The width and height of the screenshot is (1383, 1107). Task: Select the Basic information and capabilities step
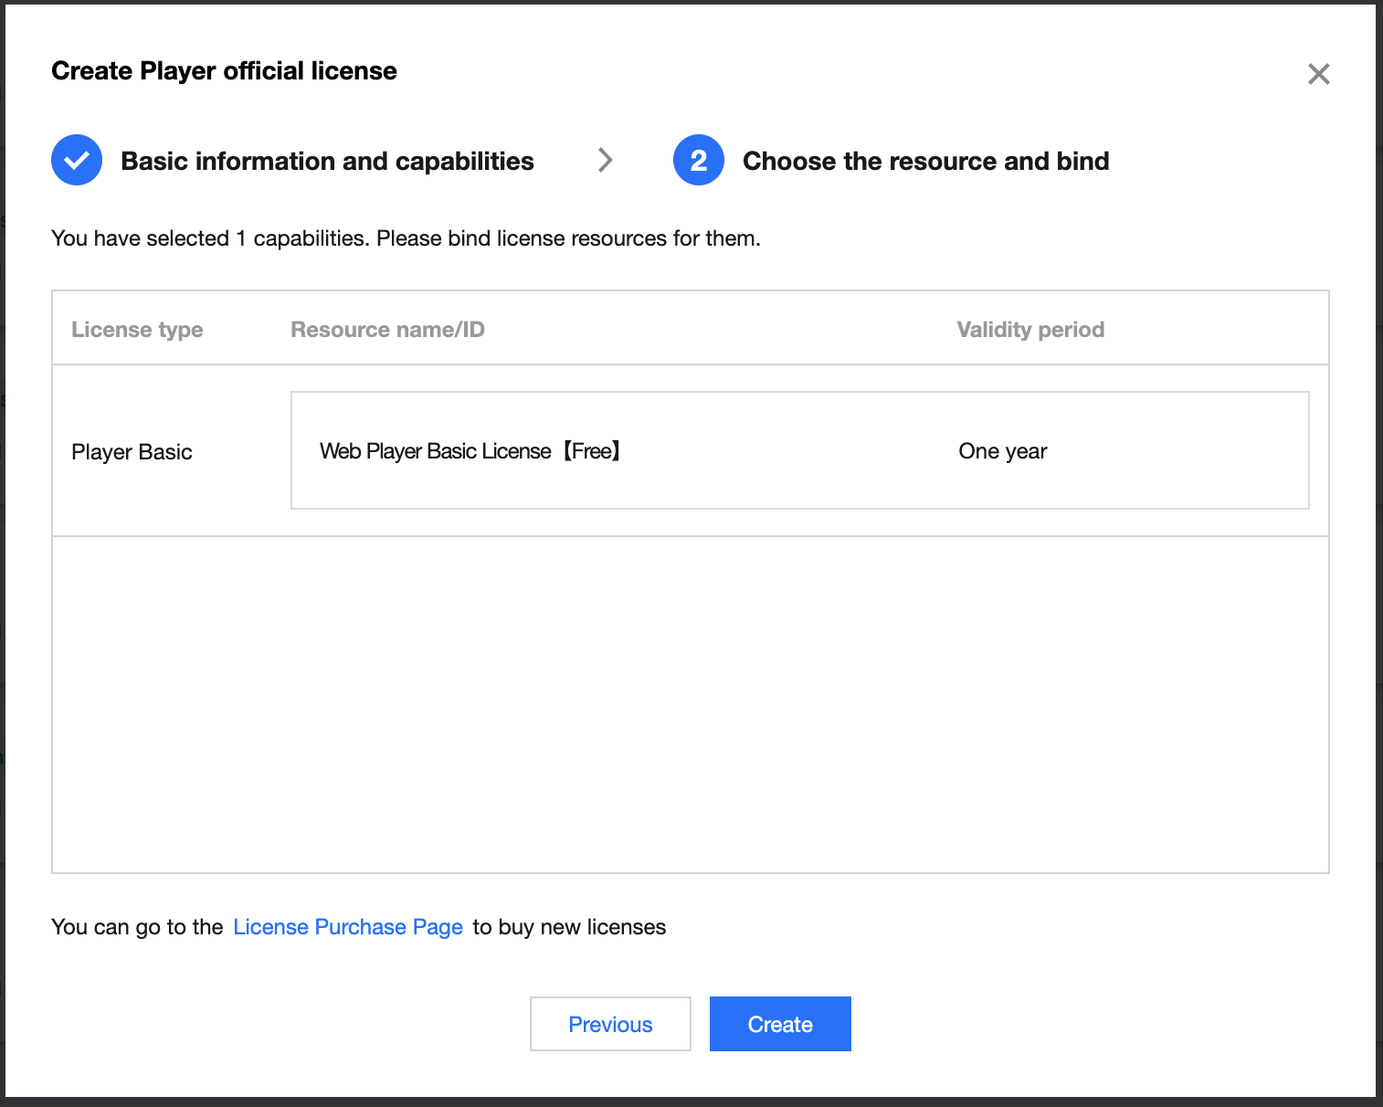click(327, 162)
